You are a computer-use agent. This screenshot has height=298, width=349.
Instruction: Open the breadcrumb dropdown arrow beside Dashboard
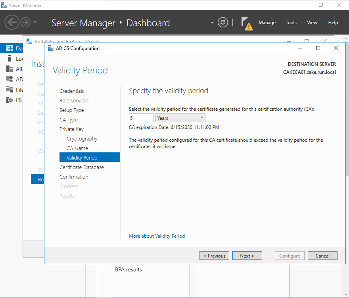[x=212, y=23]
